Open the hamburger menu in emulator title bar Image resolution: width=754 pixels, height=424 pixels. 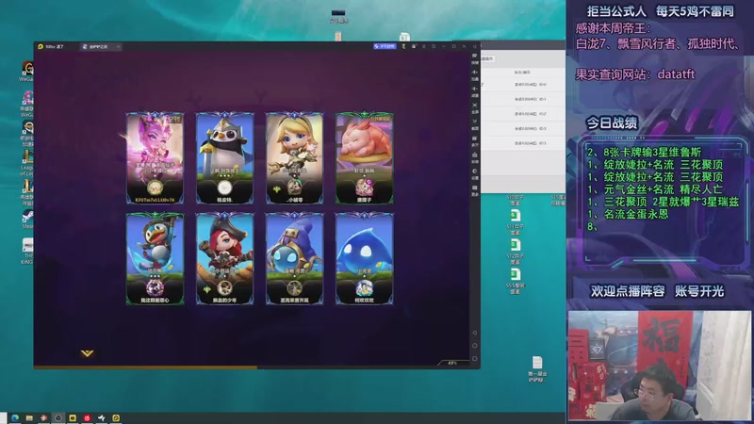(x=423, y=46)
